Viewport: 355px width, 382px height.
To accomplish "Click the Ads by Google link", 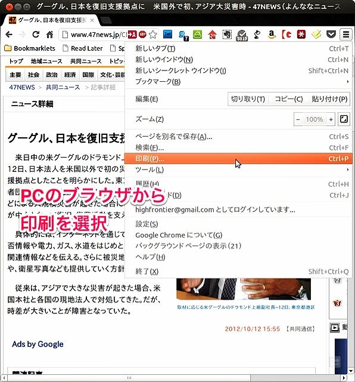I will click(x=38, y=344).
